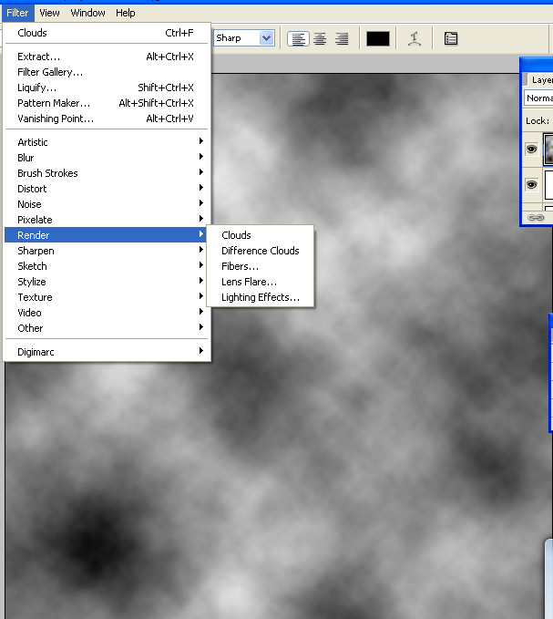Screen dimensions: 553x619
Task: Expand the Sharpen filter submenu
Action: click(106, 251)
